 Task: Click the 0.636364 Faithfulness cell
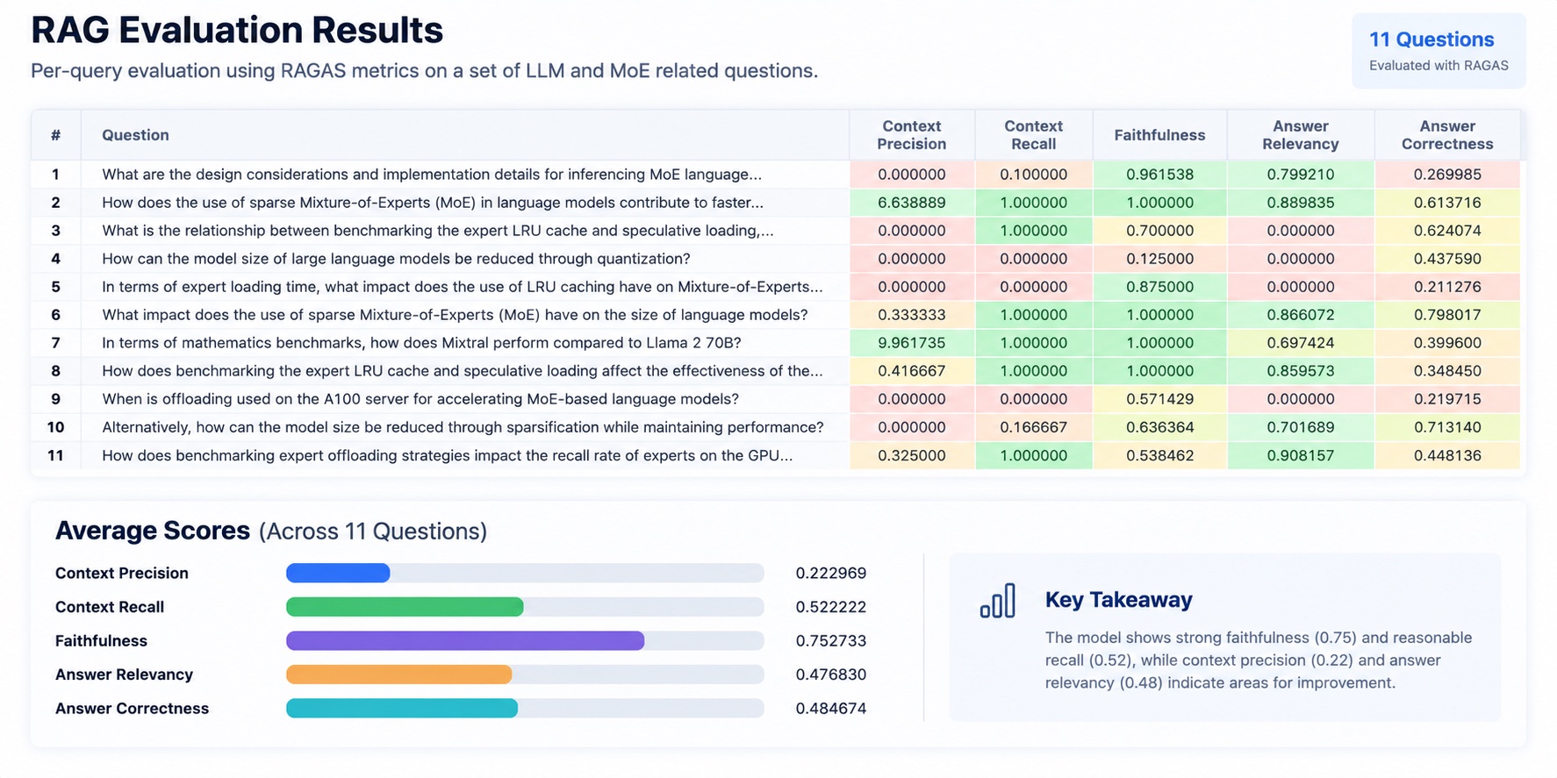[x=1159, y=427]
